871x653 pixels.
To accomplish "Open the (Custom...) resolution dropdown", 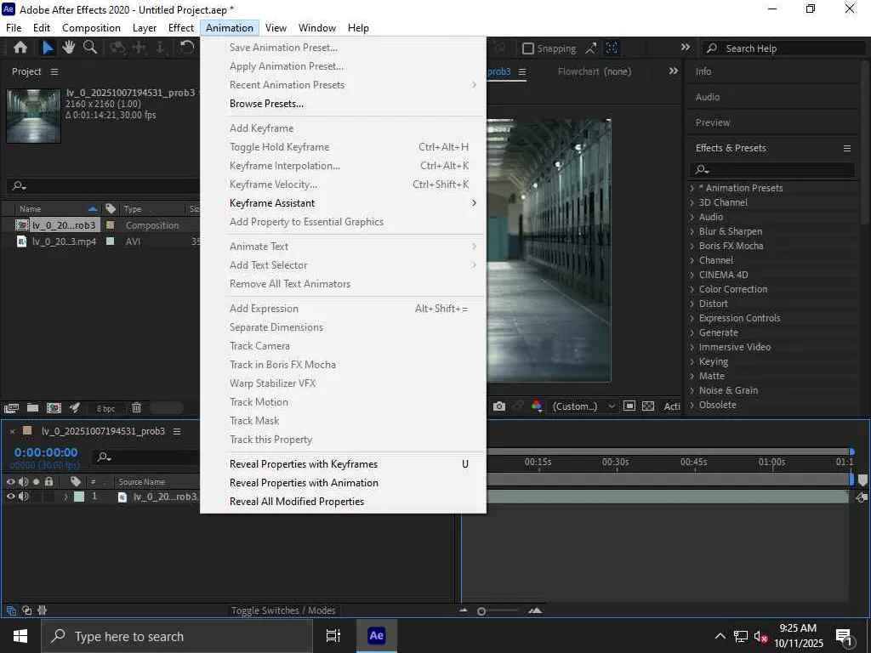I will pos(584,406).
